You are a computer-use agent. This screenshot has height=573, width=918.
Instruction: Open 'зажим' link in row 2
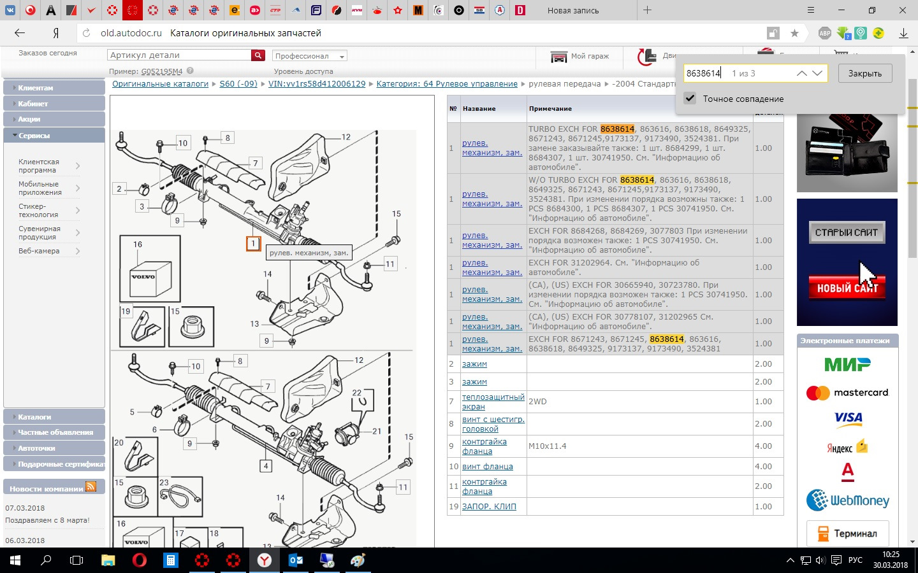(x=474, y=364)
